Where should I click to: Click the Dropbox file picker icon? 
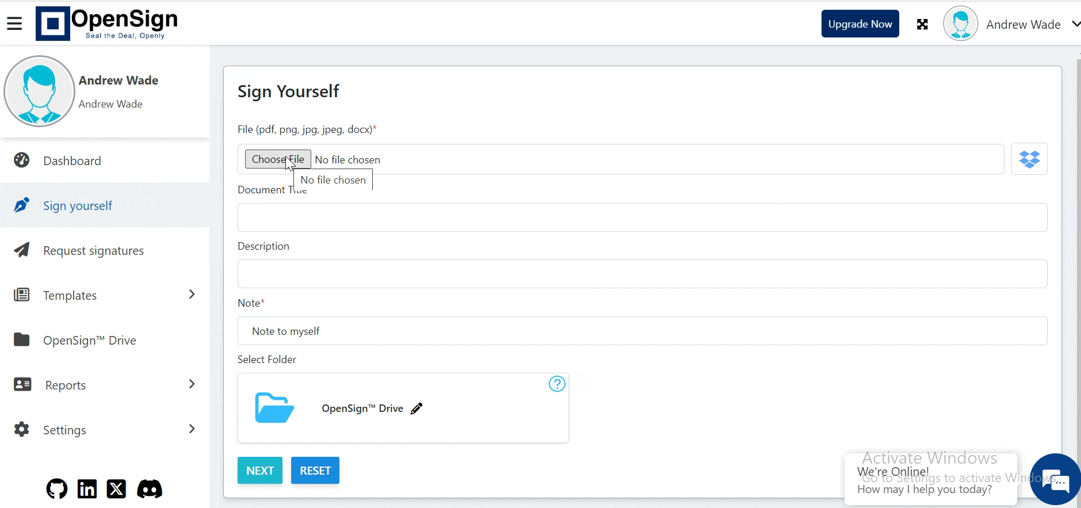point(1029,159)
